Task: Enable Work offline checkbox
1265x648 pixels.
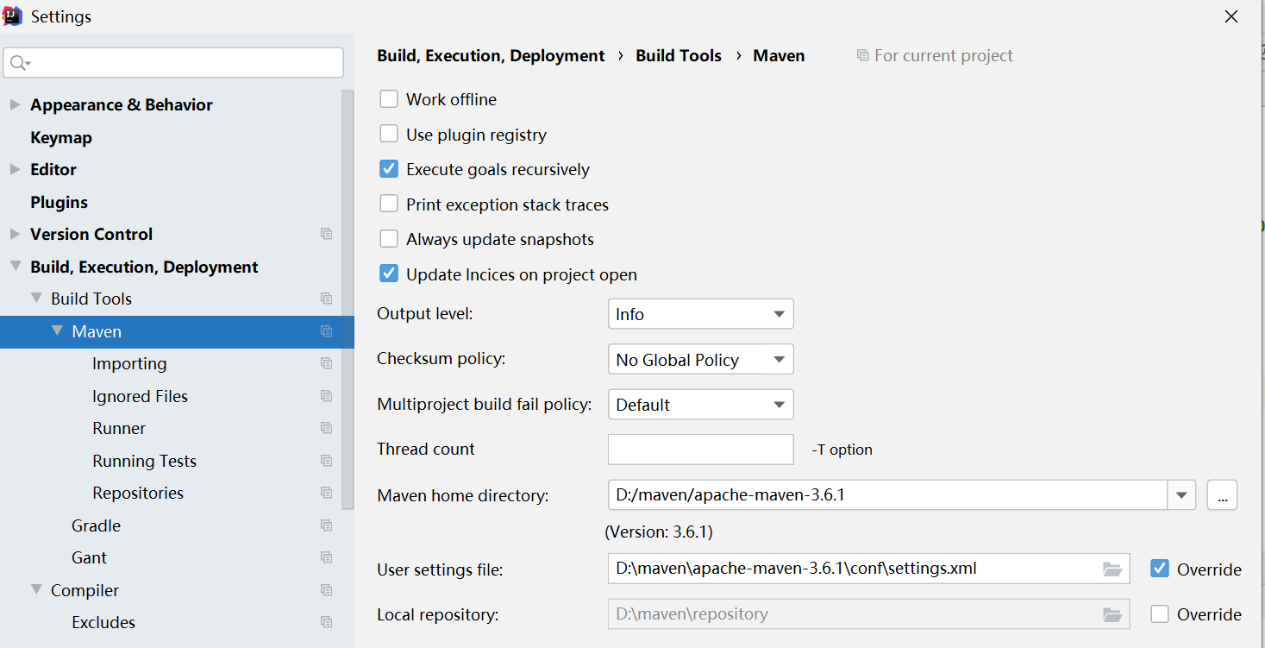Action: [389, 99]
